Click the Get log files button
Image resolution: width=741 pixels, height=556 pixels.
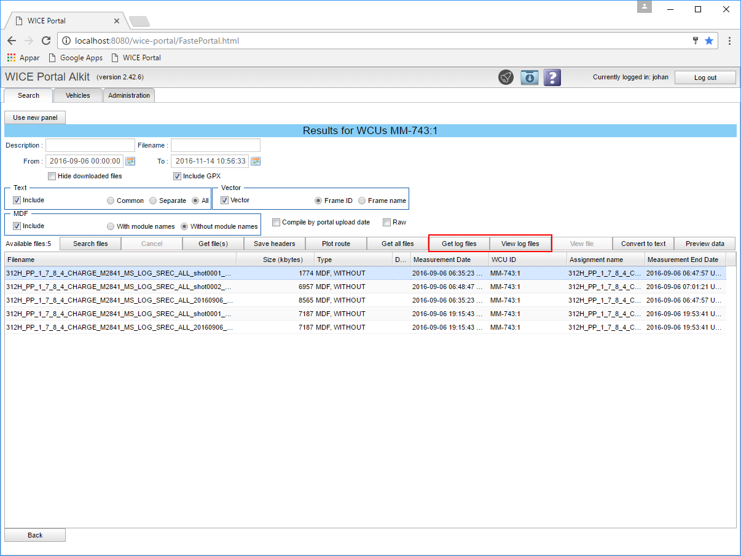coord(459,244)
